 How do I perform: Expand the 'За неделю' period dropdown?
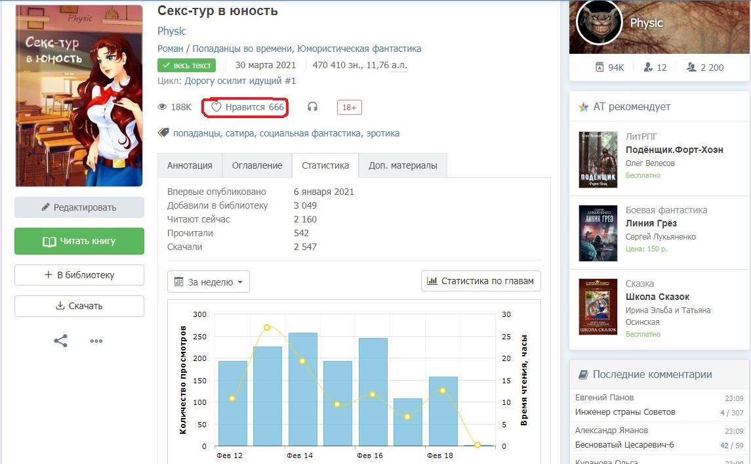pyautogui.click(x=209, y=282)
